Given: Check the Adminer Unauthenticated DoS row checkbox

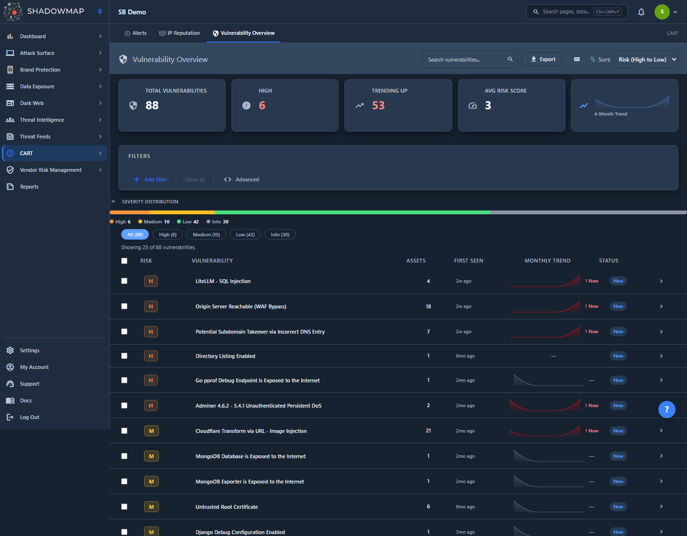Looking at the screenshot, I should [x=124, y=406].
